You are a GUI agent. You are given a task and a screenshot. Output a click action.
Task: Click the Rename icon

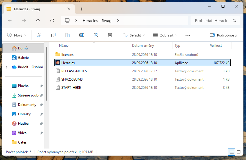(x=82, y=35)
